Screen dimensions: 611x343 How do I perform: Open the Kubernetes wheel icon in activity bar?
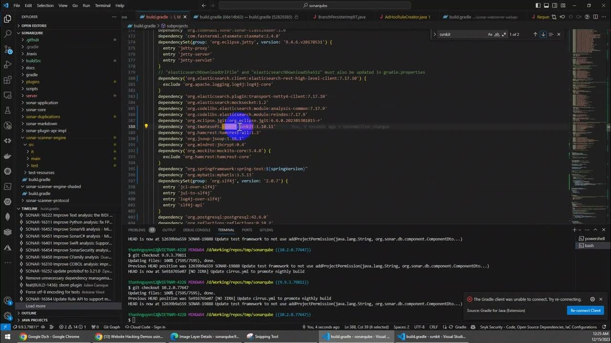tap(8, 171)
